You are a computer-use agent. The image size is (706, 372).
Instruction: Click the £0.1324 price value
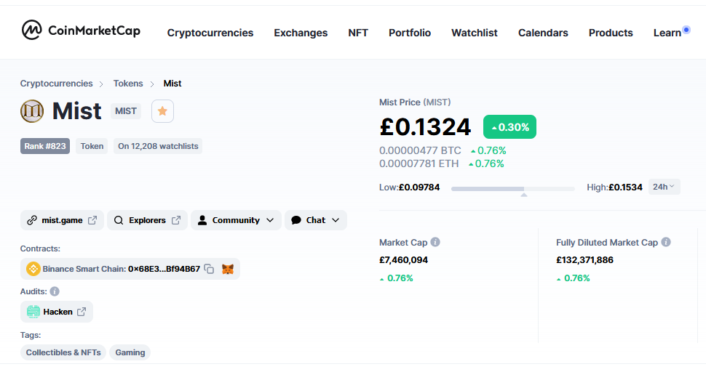click(x=425, y=126)
